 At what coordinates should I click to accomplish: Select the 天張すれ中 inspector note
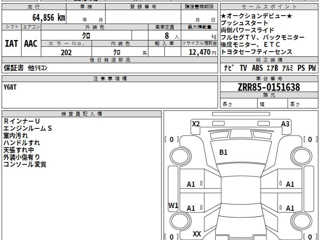(x=19, y=150)
